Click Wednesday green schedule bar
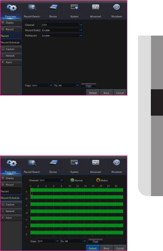This screenshot has height=251, width=163. click(77, 211)
